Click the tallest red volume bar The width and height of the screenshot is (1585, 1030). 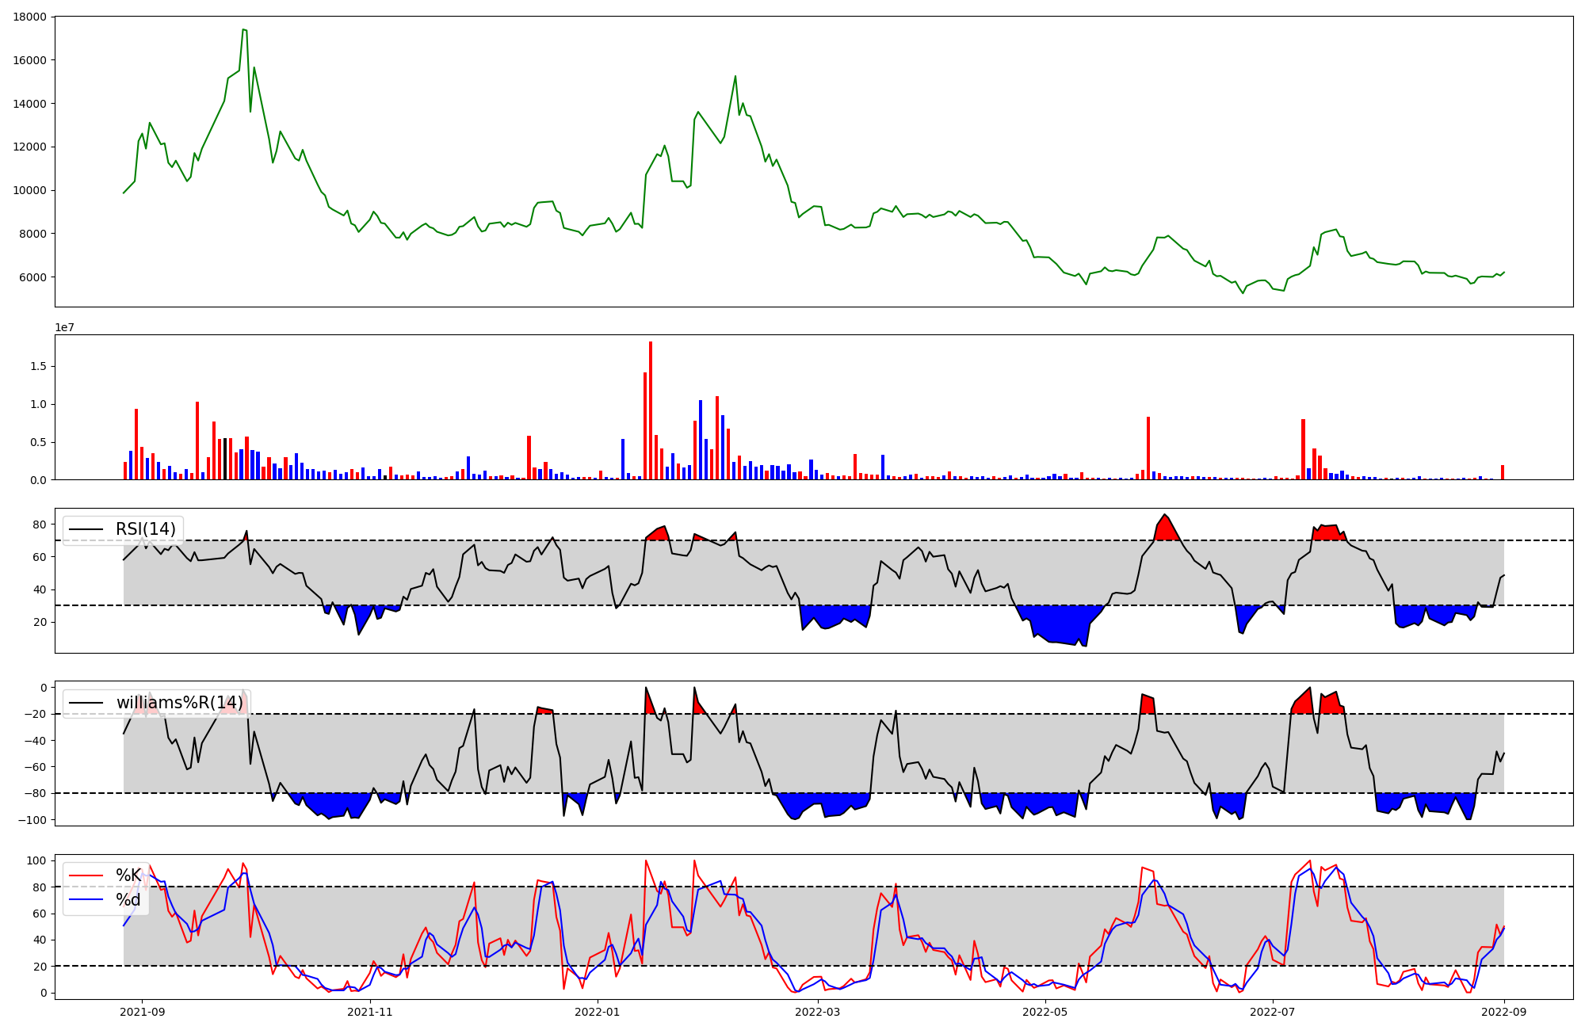coord(651,412)
